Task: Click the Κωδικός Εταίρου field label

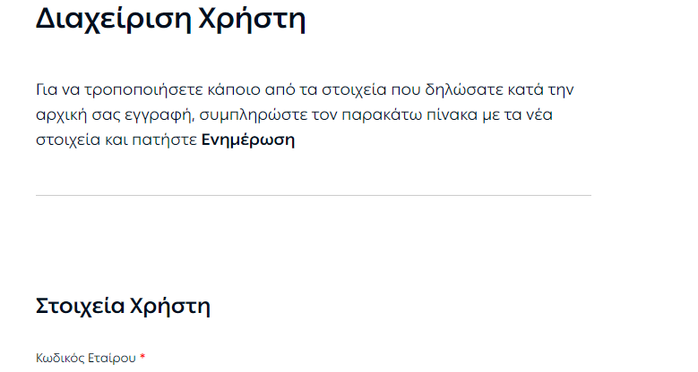Action: (86, 358)
